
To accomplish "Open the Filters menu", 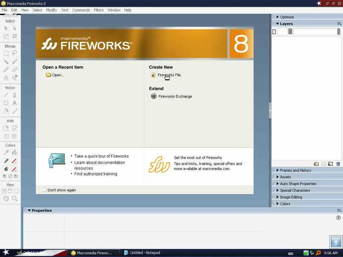I will click(99, 10).
